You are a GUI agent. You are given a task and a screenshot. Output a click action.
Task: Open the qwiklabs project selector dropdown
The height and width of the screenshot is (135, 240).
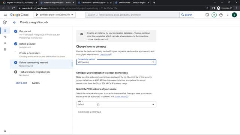[55, 15]
